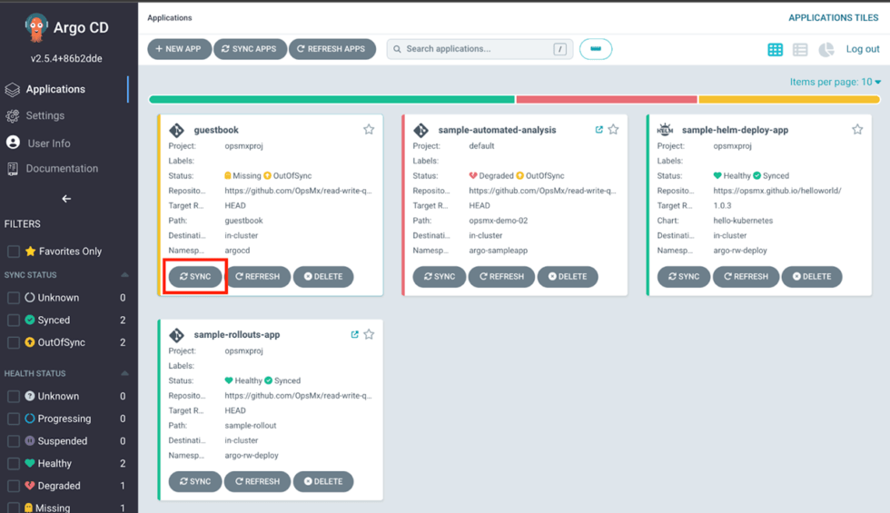The width and height of the screenshot is (890, 513).
Task: Click sample-automated-analysis git source icon
Action: point(420,130)
